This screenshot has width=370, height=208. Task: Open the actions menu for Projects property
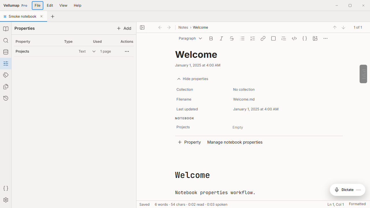127,51
